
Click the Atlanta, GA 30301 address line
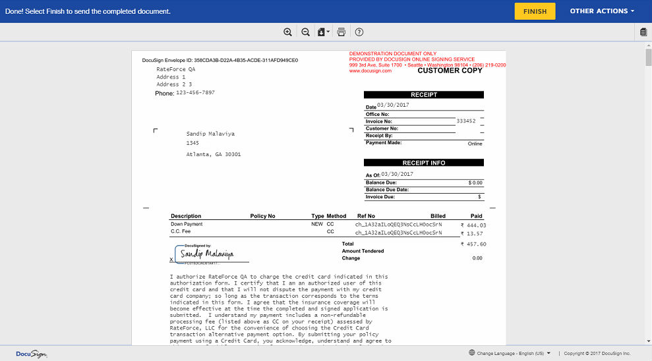pos(214,154)
